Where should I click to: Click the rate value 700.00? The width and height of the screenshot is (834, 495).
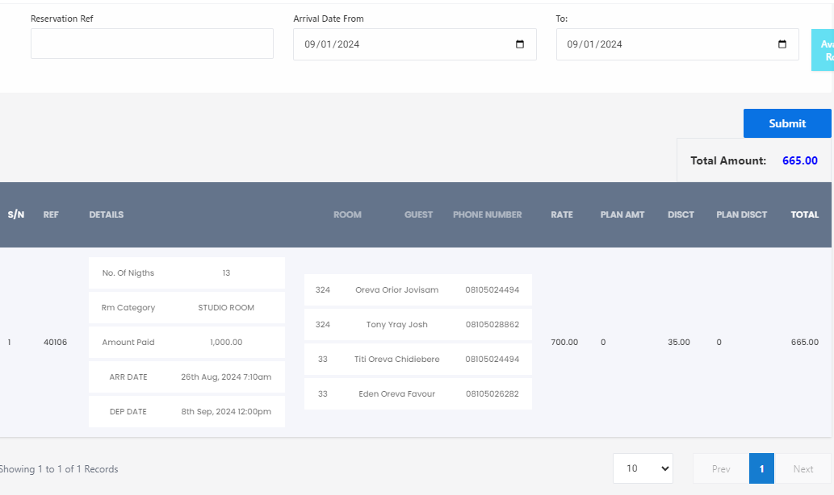point(564,342)
